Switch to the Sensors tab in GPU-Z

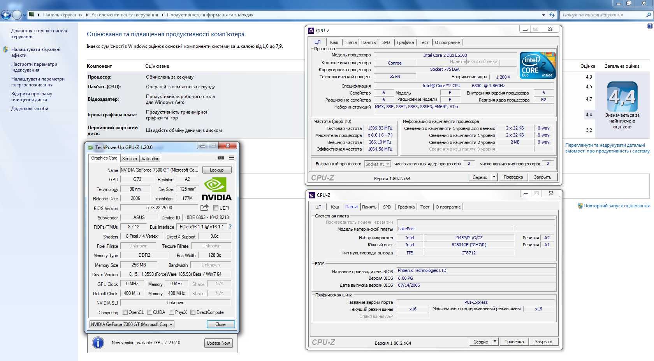pyautogui.click(x=129, y=159)
